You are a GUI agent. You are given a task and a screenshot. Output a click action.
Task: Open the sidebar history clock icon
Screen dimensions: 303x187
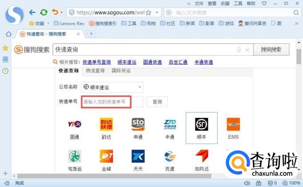5,70
